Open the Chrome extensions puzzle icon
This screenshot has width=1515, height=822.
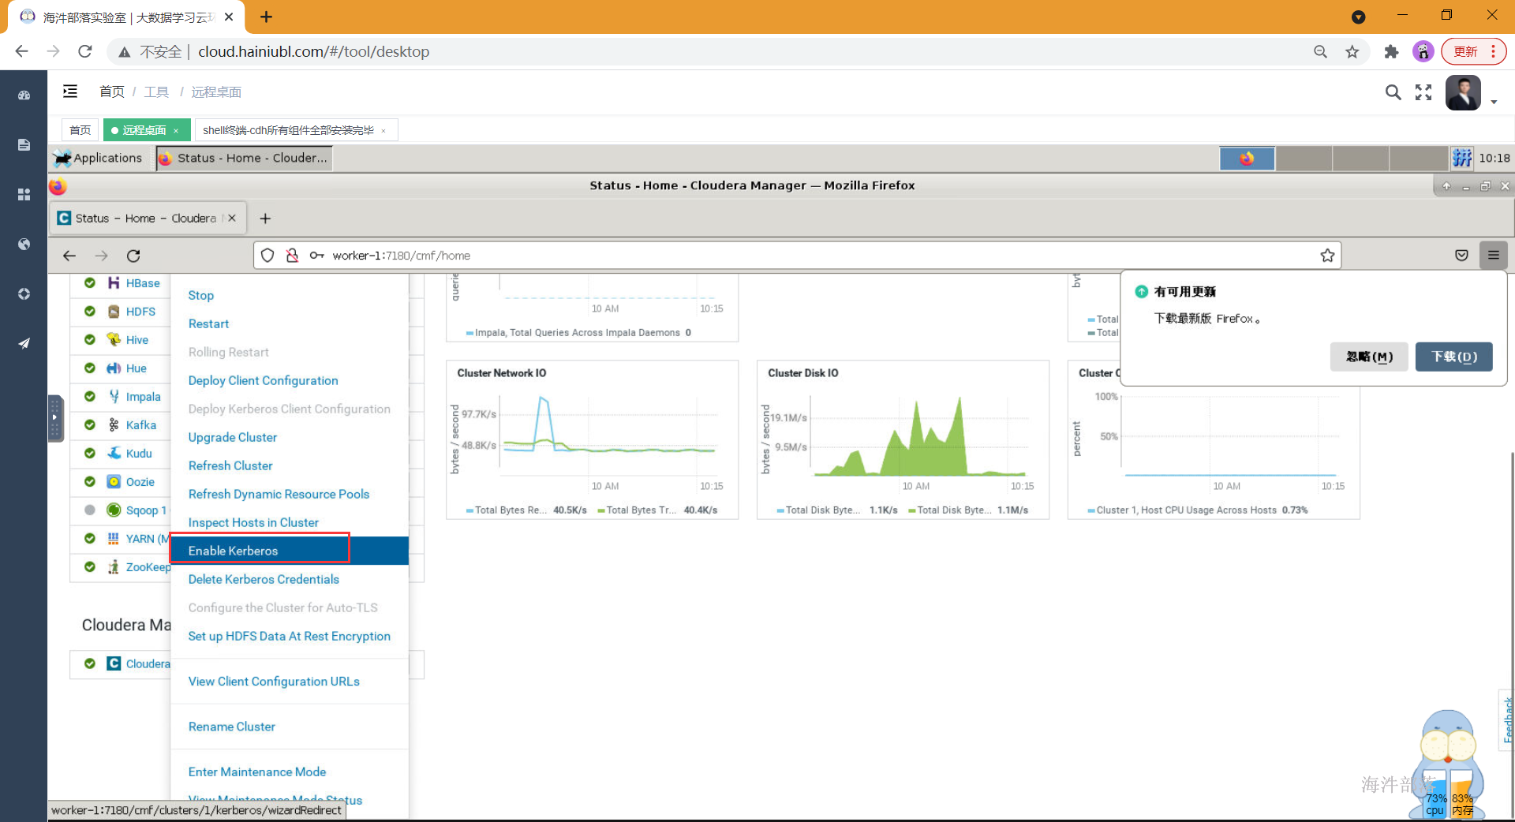pyautogui.click(x=1391, y=51)
